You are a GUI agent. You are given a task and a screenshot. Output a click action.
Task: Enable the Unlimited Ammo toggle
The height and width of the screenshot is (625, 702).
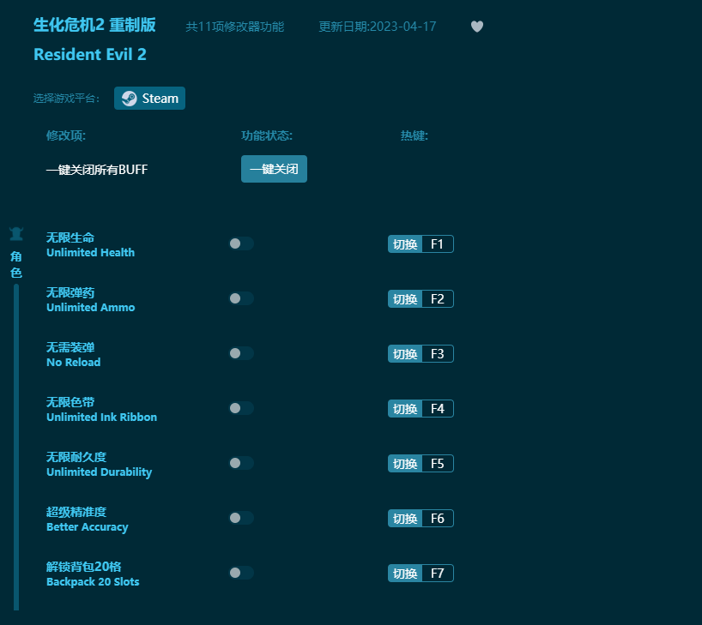pyautogui.click(x=241, y=298)
